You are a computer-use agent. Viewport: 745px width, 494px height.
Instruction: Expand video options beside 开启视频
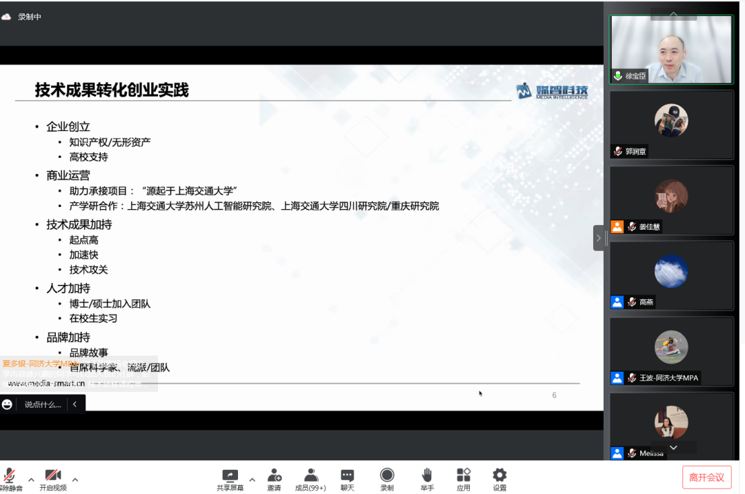75,480
